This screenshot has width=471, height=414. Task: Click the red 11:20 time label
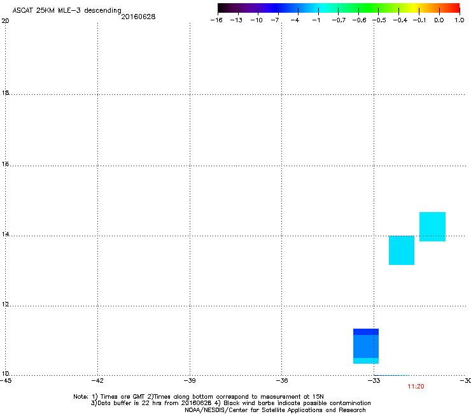416,387
